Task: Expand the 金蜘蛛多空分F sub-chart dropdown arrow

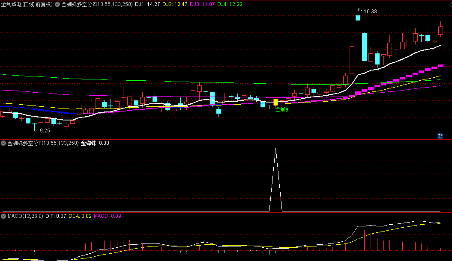Action: point(4,143)
